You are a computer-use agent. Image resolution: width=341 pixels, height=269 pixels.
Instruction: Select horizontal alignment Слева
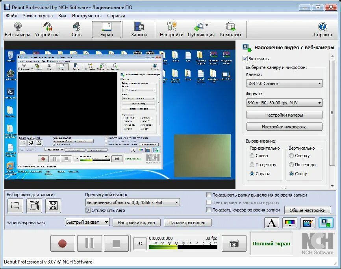click(252, 156)
